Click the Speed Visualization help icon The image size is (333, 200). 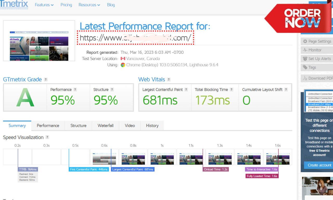point(47,137)
